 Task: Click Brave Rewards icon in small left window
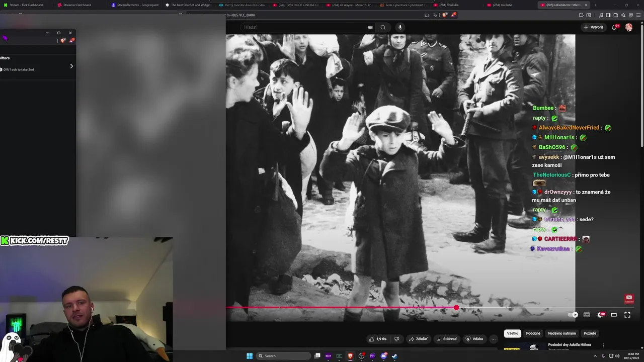(x=71, y=40)
